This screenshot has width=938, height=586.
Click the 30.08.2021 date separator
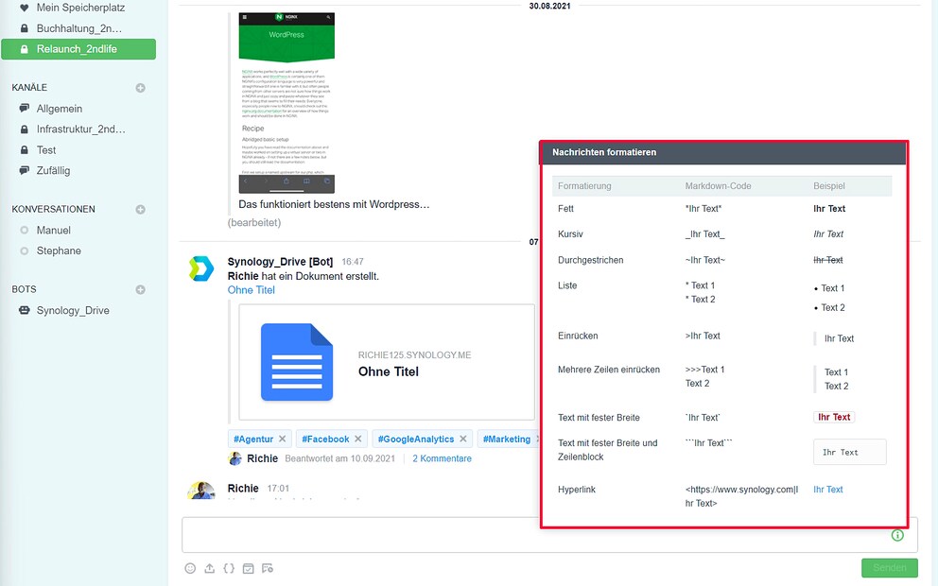(x=549, y=6)
